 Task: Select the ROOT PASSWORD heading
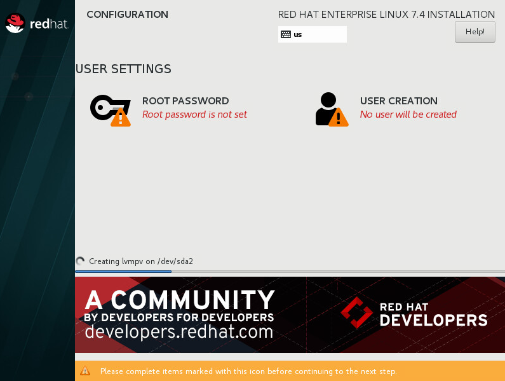coord(185,101)
